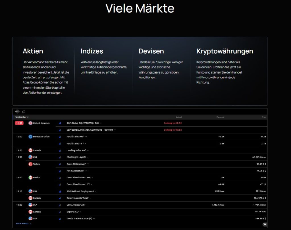
Task: Click the importance bar-chart filter icon
Action: [x=24, y=112]
